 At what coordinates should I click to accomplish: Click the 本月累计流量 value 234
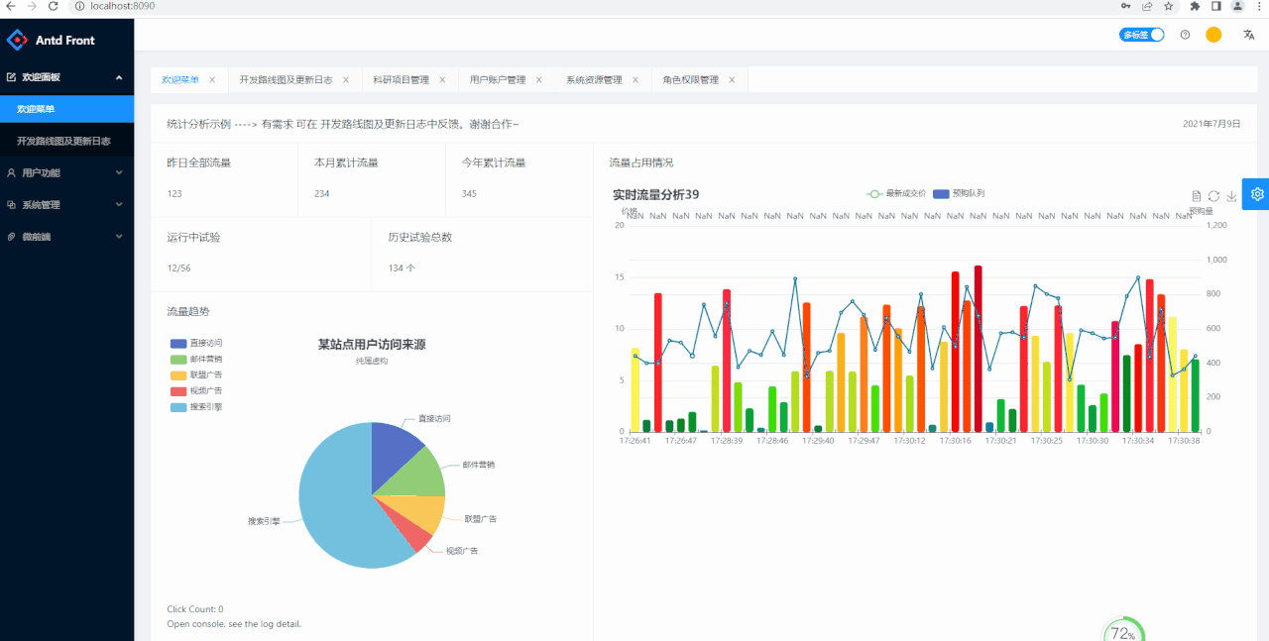322,194
